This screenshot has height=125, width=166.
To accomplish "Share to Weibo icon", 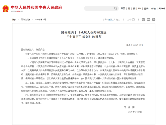I will point(143,20).
